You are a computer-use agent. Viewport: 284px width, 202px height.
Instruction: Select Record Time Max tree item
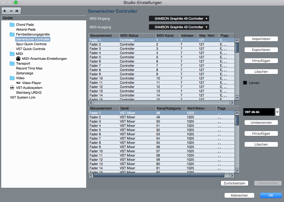tap(29, 69)
